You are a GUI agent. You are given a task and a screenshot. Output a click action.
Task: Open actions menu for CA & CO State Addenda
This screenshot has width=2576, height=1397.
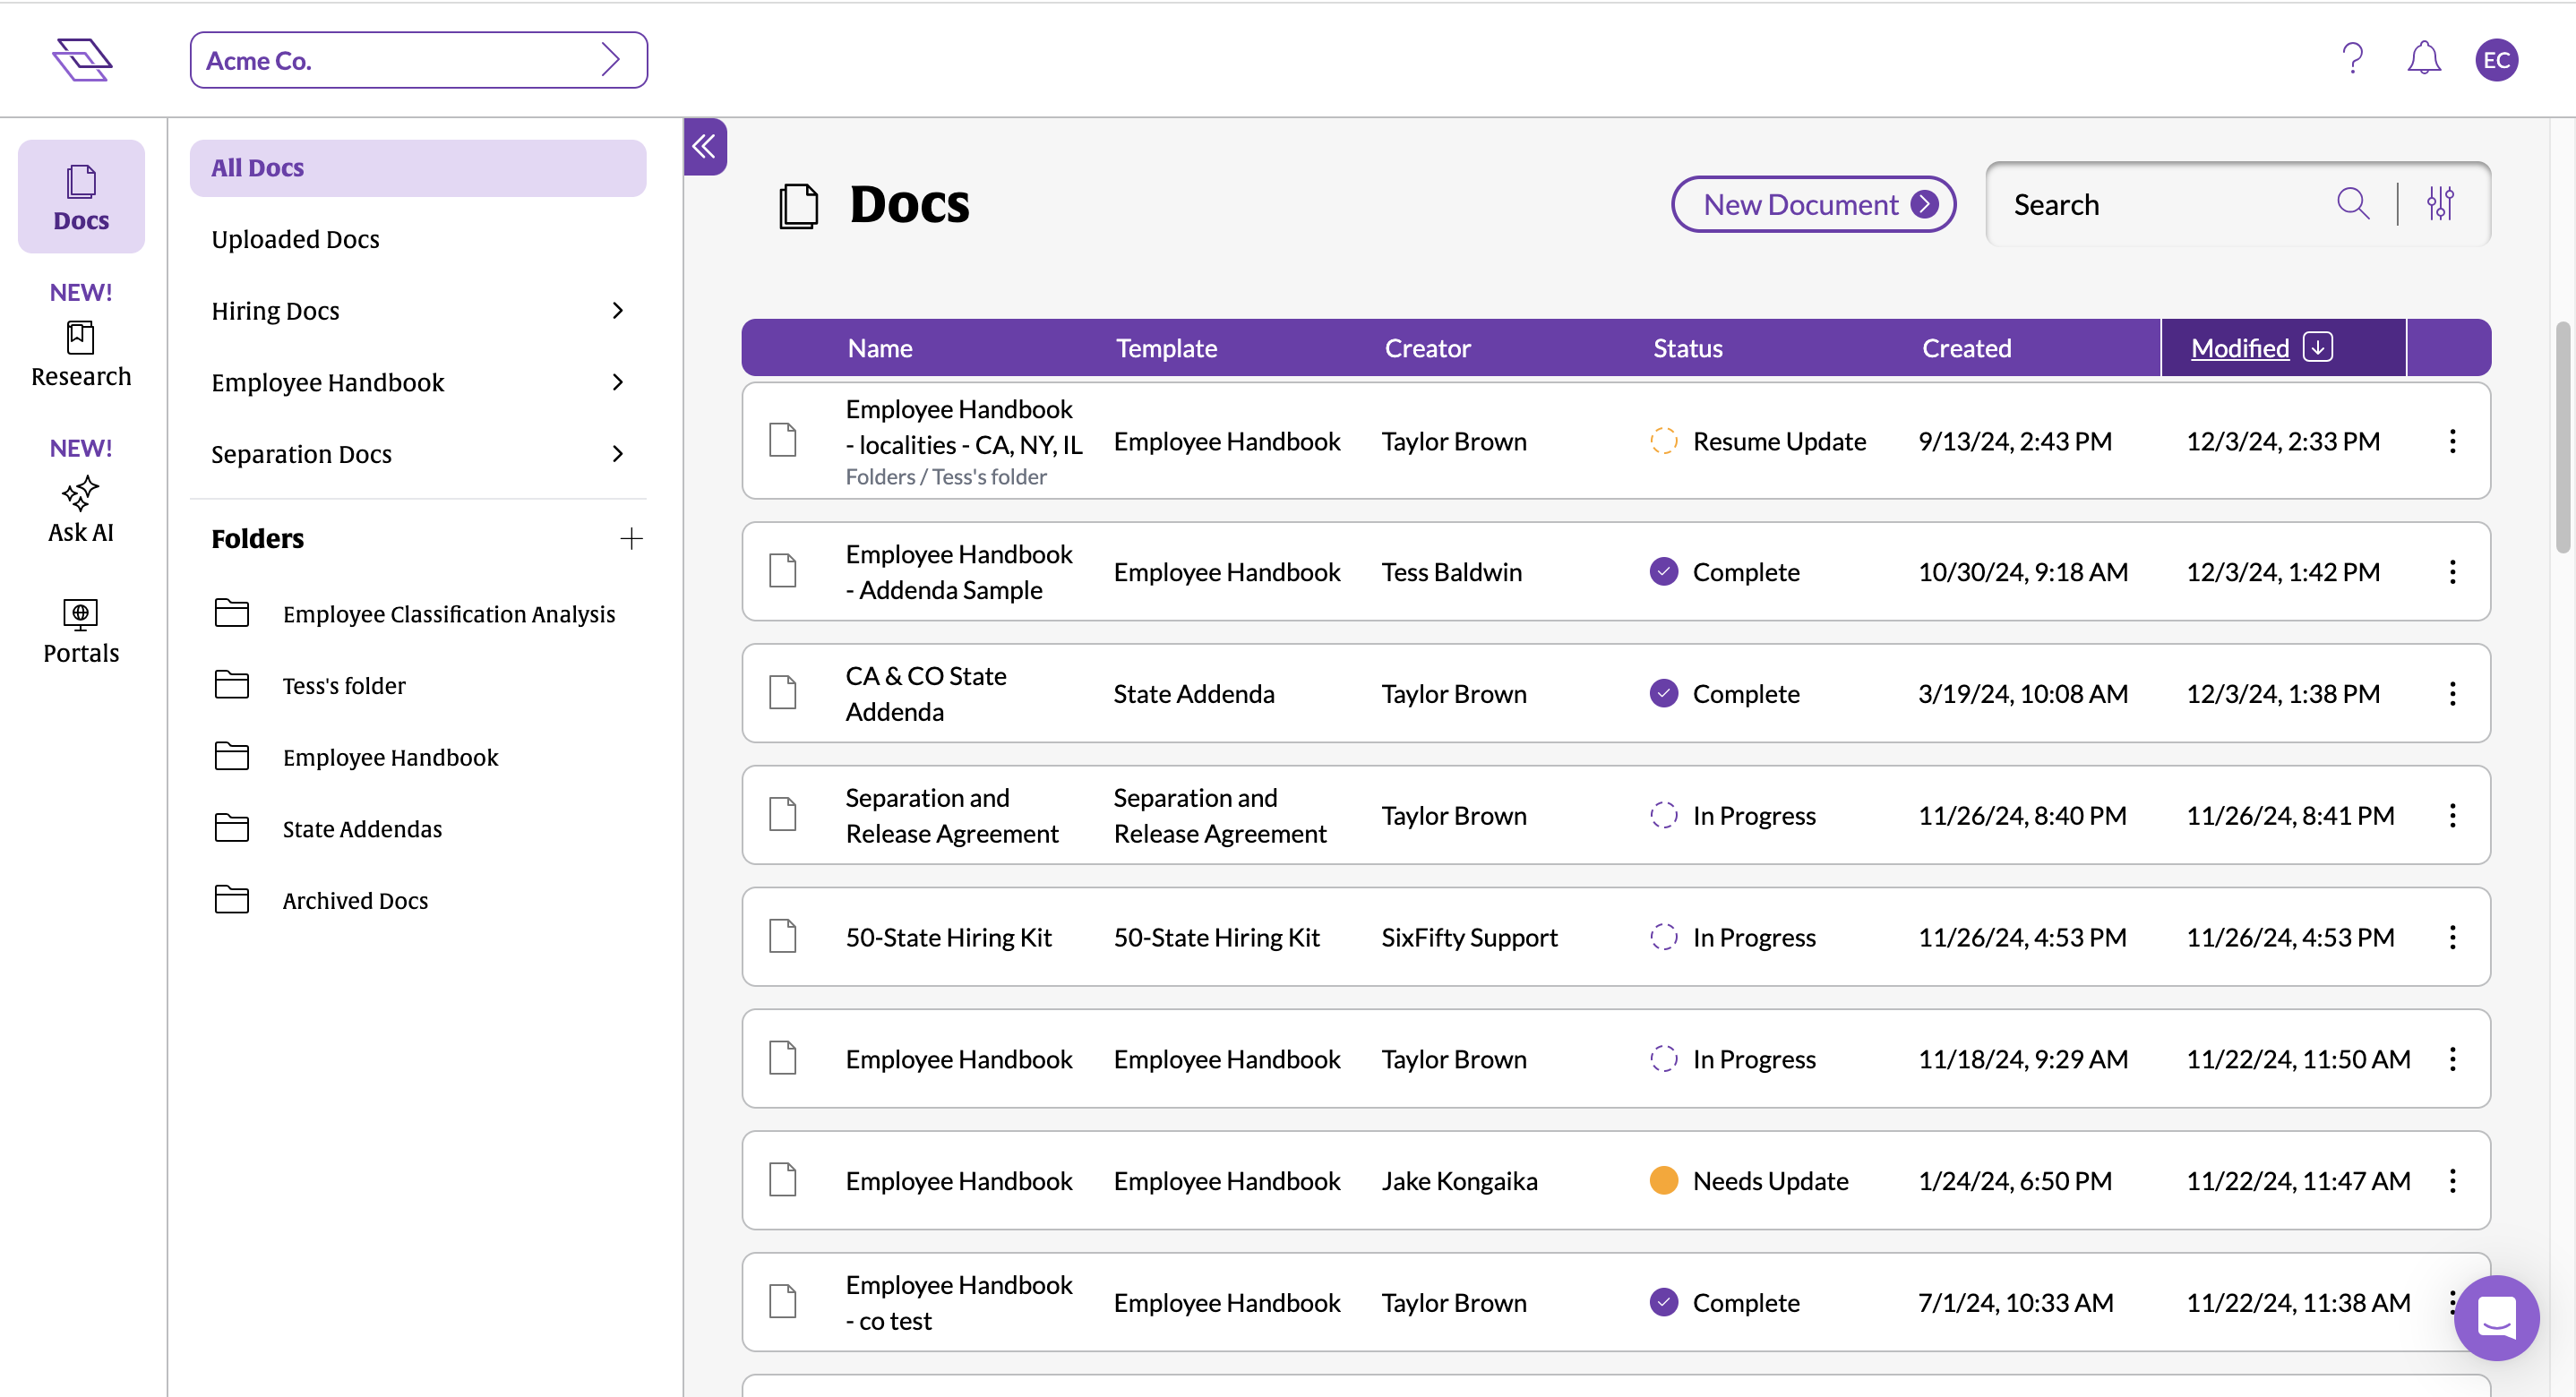[2452, 694]
